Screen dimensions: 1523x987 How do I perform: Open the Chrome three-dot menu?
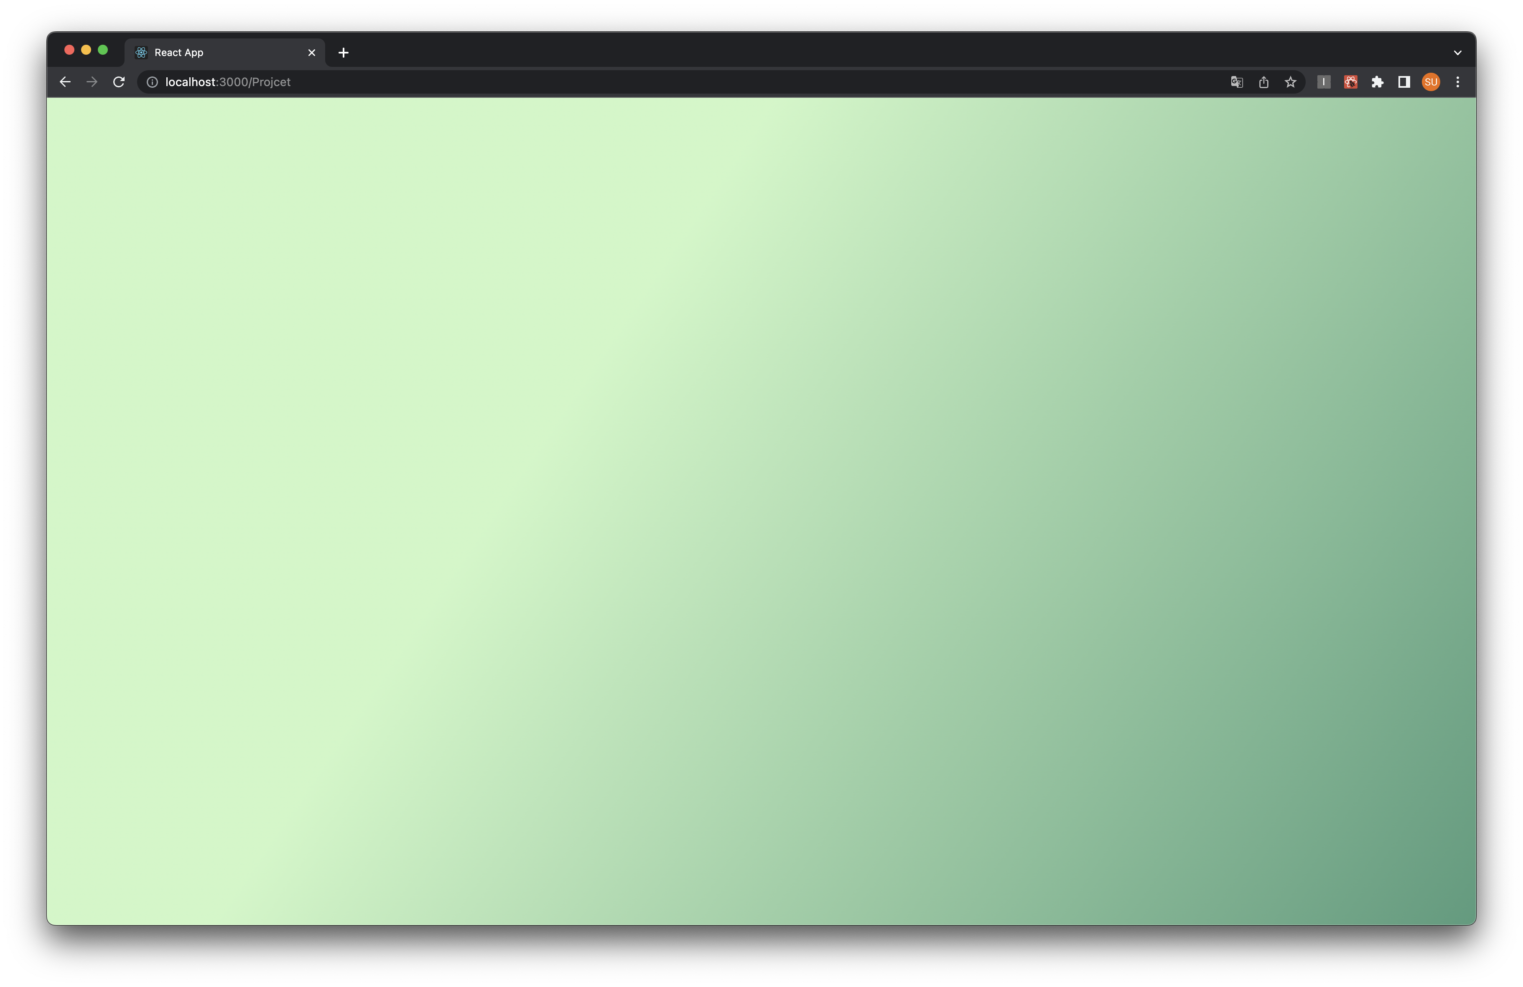tap(1457, 82)
